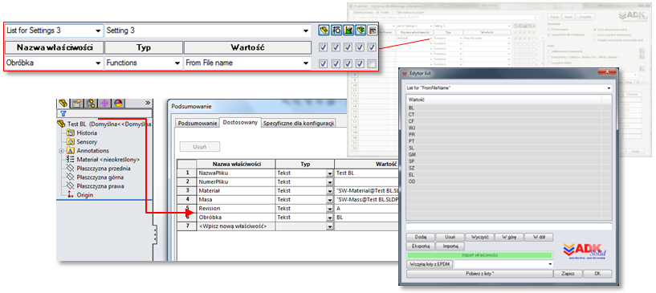Toggle first checkbox in header row
The image size is (656, 293).
(x=323, y=47)
